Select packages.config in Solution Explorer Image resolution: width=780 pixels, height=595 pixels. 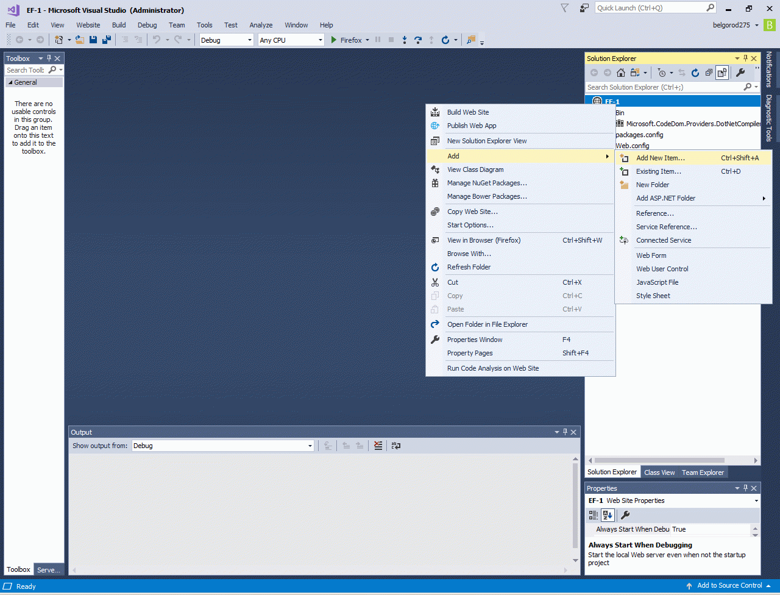coord(639,135)
